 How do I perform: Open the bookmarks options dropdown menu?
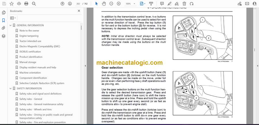(13, 18)
